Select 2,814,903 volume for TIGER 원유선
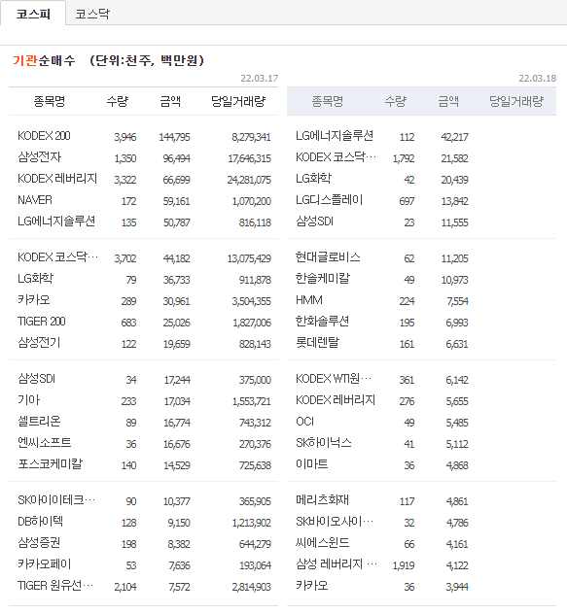 [x=251, y=587]
